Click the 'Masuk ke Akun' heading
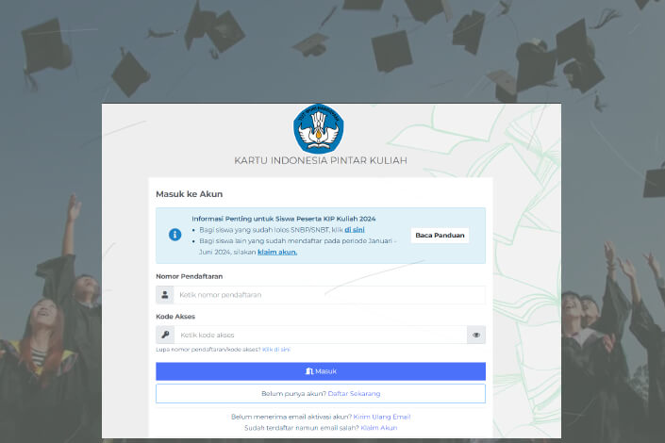 point(190,194)
